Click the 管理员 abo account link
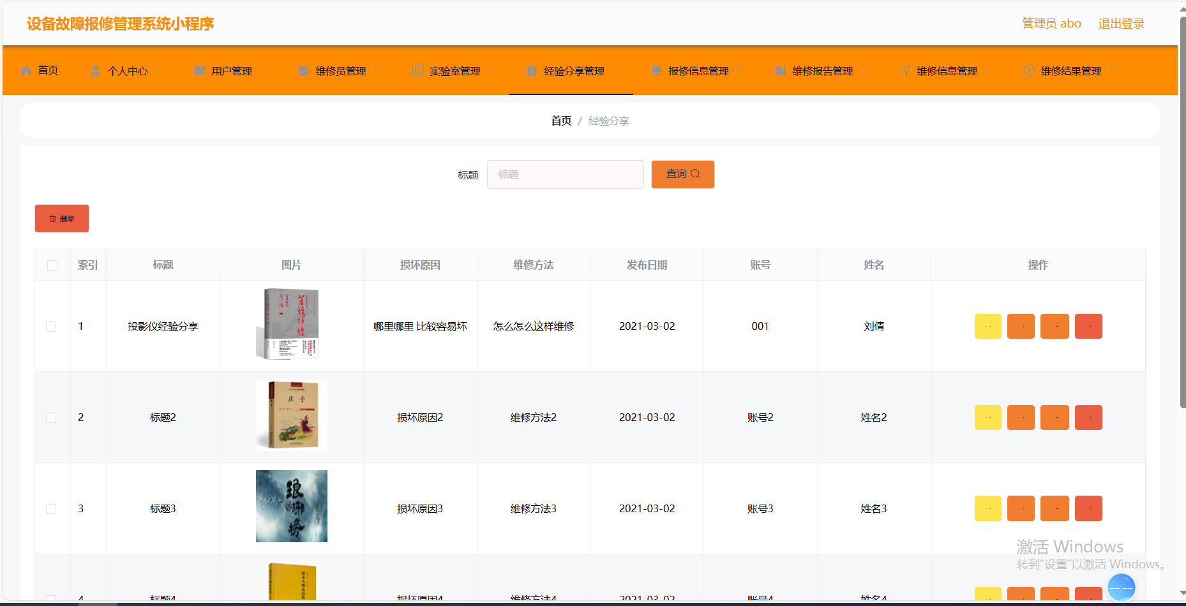Viewport: 1186px width, 606px height. (1052, 24)
